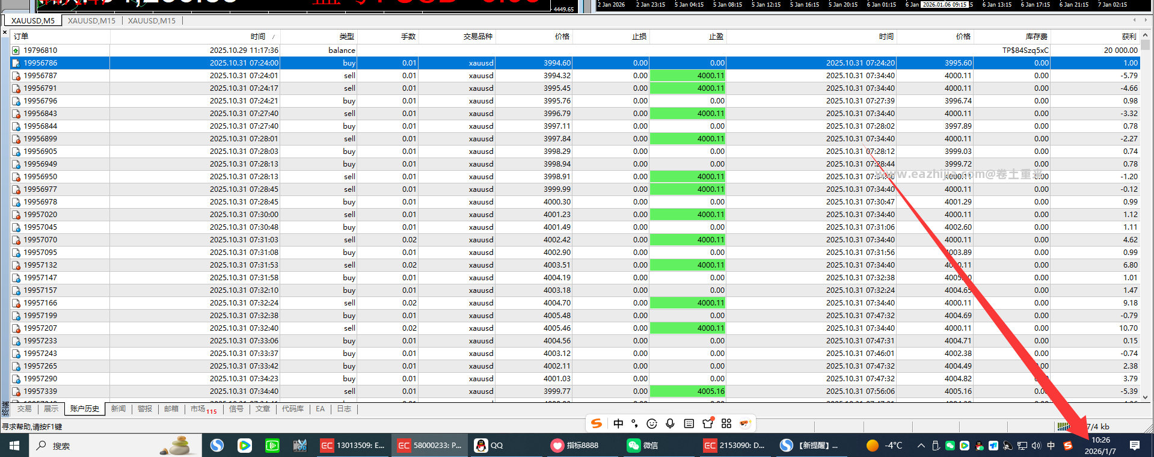Screen dimensions: 1154x457
Task: Open Tencent Video taskbar icon
Action: (x=245, y=446)
